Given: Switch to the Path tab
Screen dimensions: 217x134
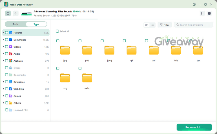Looking at the screenshot, I should (15, 24).
